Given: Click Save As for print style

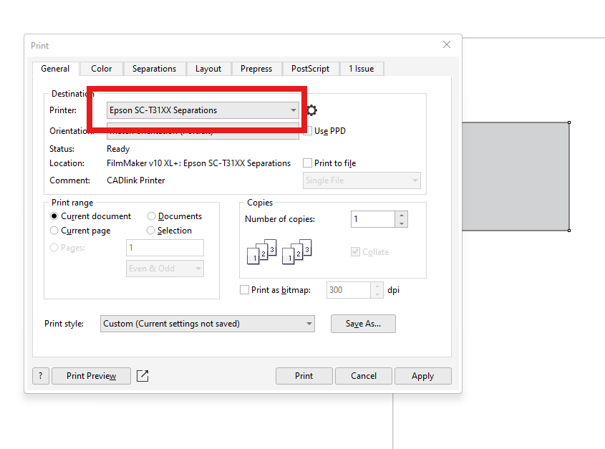Looking at the screenshot, I should click(363, 324).
